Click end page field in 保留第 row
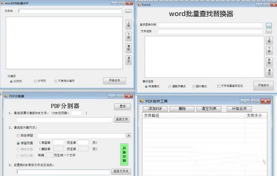Viewport: 277px width, 176px height. coord(83,142)
